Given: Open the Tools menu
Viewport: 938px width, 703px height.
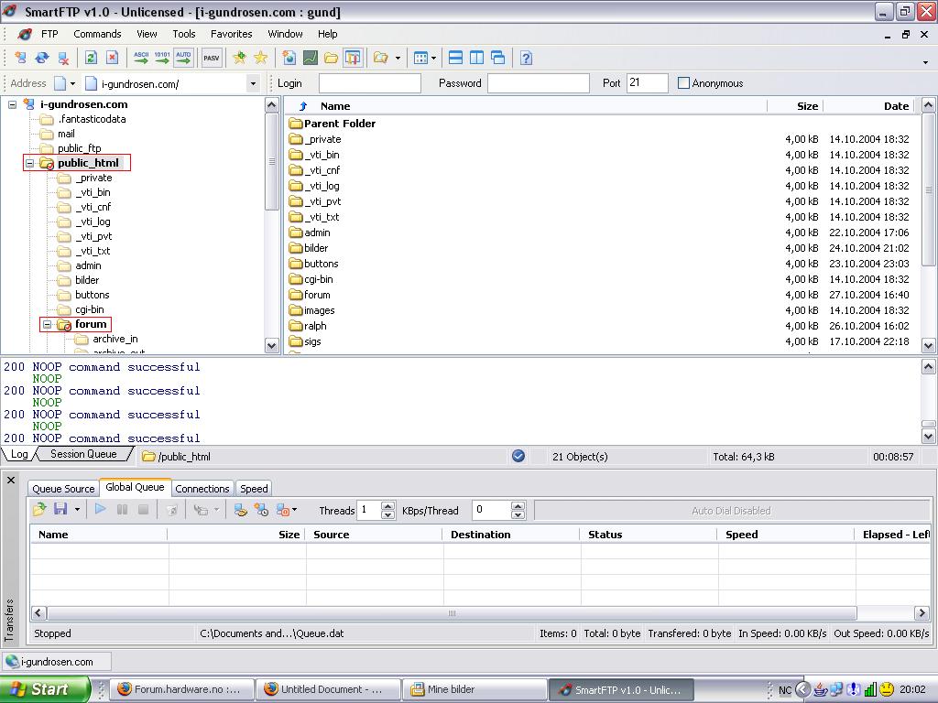Looking at the screenshot, I should tap(183, 34).
